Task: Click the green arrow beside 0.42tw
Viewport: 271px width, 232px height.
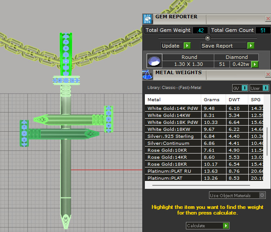Action: click(255, 65)
